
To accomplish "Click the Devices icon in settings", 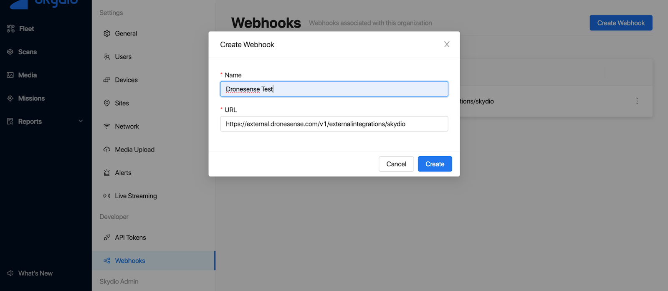I will 107,80.
